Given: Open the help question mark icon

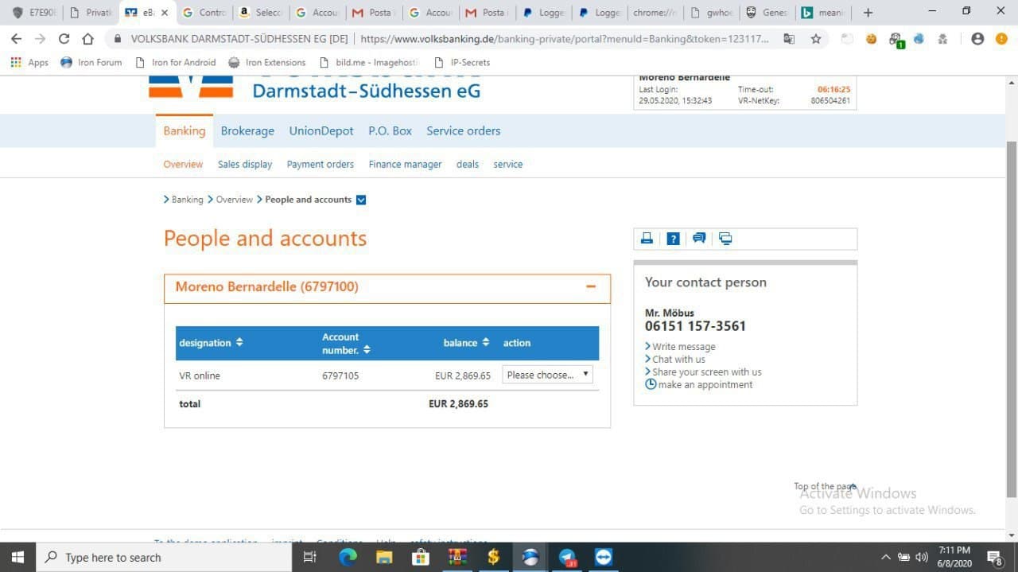Looking at the screenshot, I should (x=673, y=239).
